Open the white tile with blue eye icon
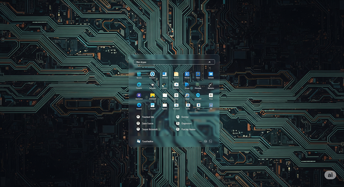The height and width of the screenshot is (187, 344). tap(176, 105)
